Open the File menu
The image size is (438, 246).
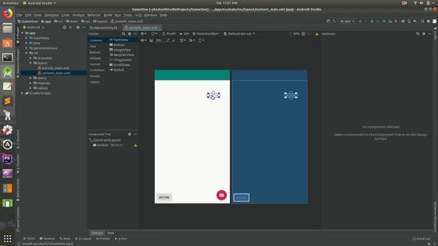[19, 15]
